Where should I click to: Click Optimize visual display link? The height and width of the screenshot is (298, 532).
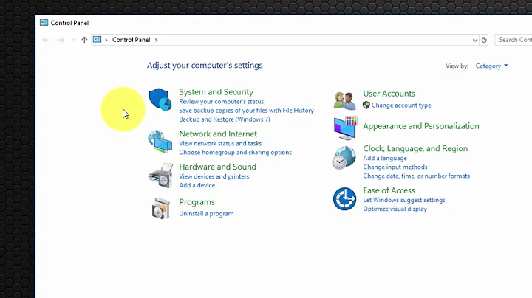(395, 209)
